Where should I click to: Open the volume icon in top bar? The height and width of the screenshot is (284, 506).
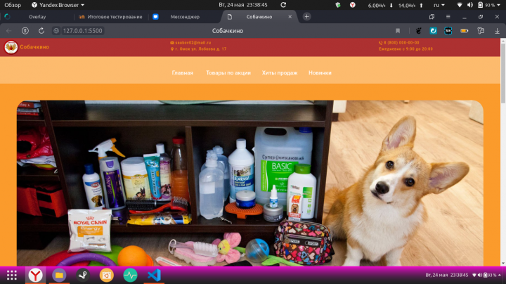point(470,5)
